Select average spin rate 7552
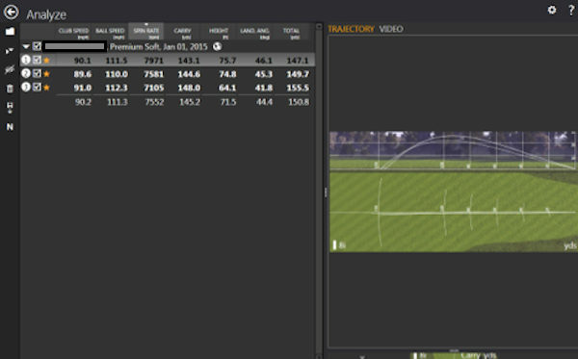 pyautogui.click(x=154, y=102)
